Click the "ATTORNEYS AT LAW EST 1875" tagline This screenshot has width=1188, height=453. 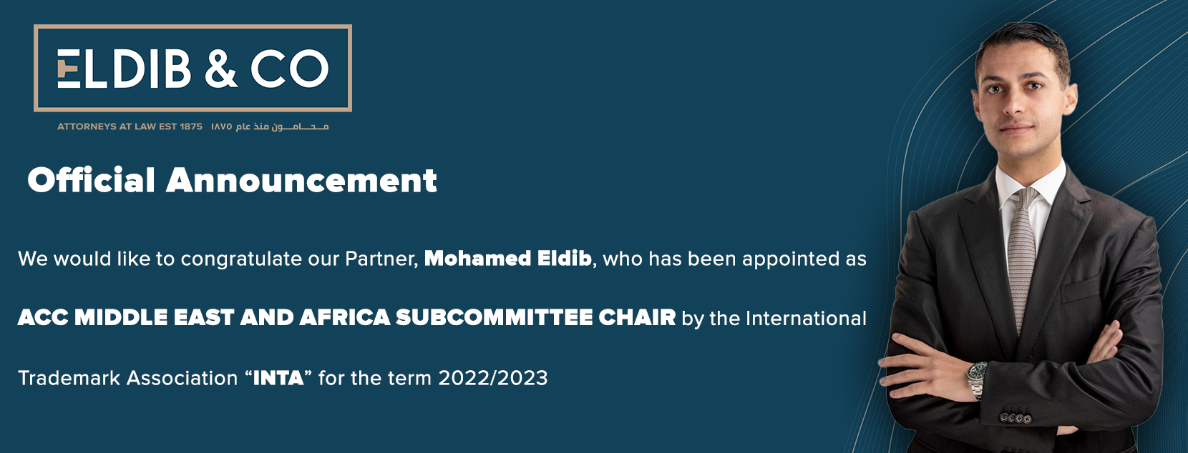coord(130,126)
